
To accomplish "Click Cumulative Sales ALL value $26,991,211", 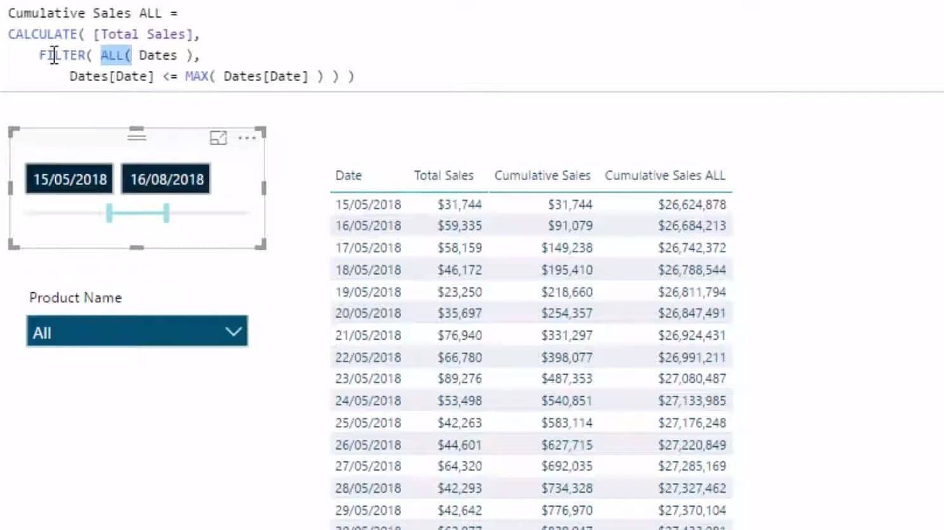I will pos(692,358).
